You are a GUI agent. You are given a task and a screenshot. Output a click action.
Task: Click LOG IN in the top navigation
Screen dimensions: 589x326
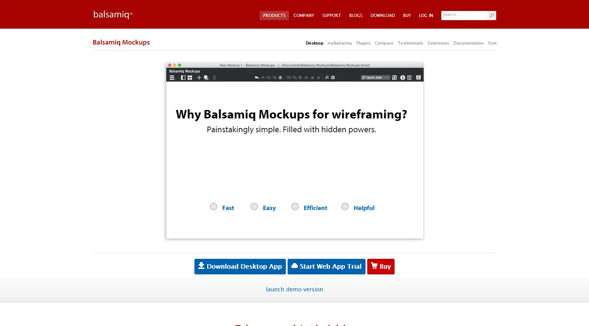point(426,16)
